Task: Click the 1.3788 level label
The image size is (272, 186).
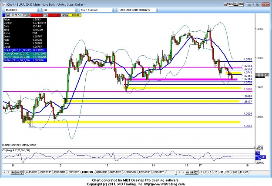Action: click(x=248, y=60)
